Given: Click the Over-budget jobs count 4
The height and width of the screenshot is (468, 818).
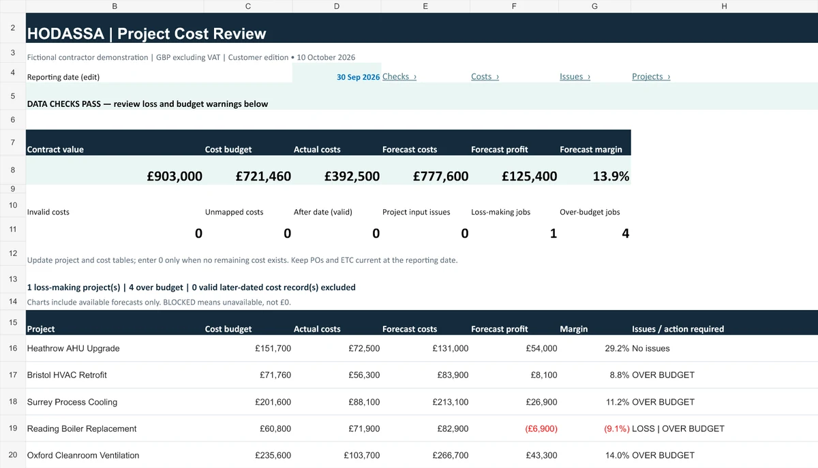Looking at the screenshot, I should (625, 234).
